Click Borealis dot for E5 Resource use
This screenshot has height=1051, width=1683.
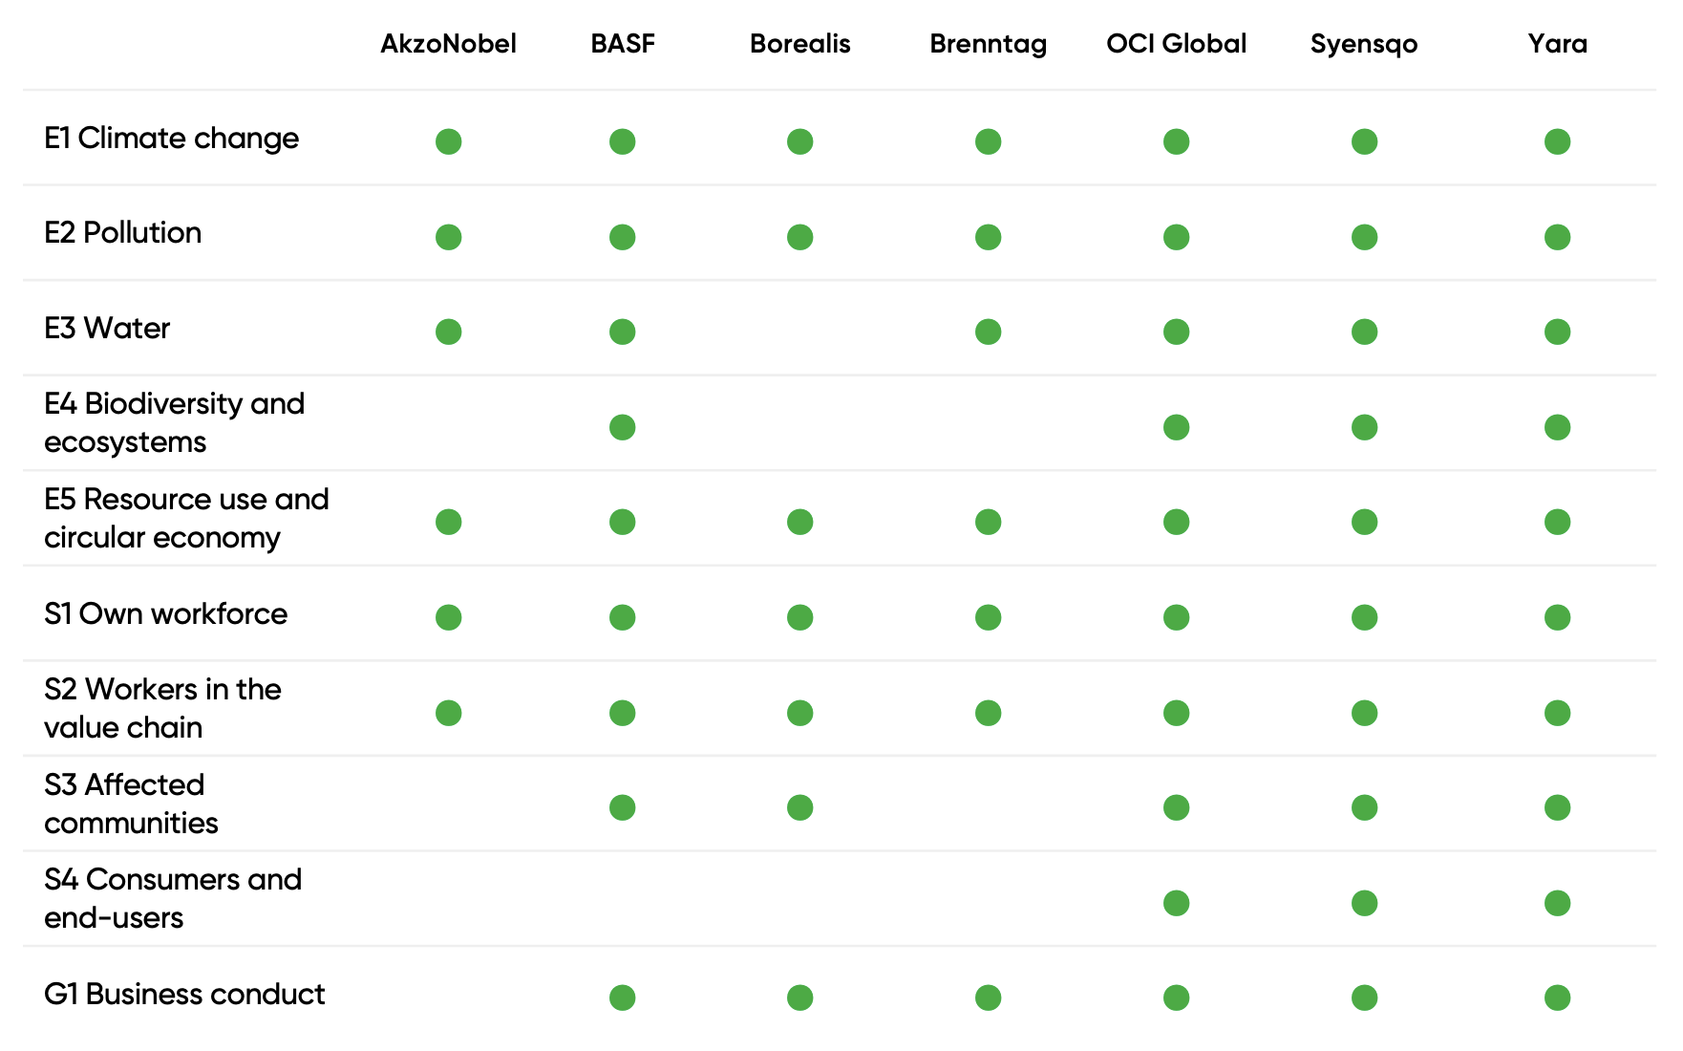tap(799, 522)
